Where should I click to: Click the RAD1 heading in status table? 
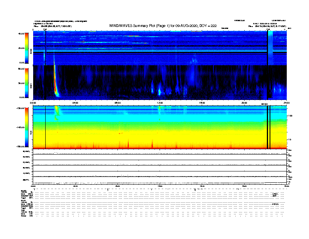click(x=24, y=201)
